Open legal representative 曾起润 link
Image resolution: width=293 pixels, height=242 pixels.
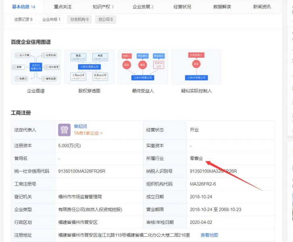point(80,126)
